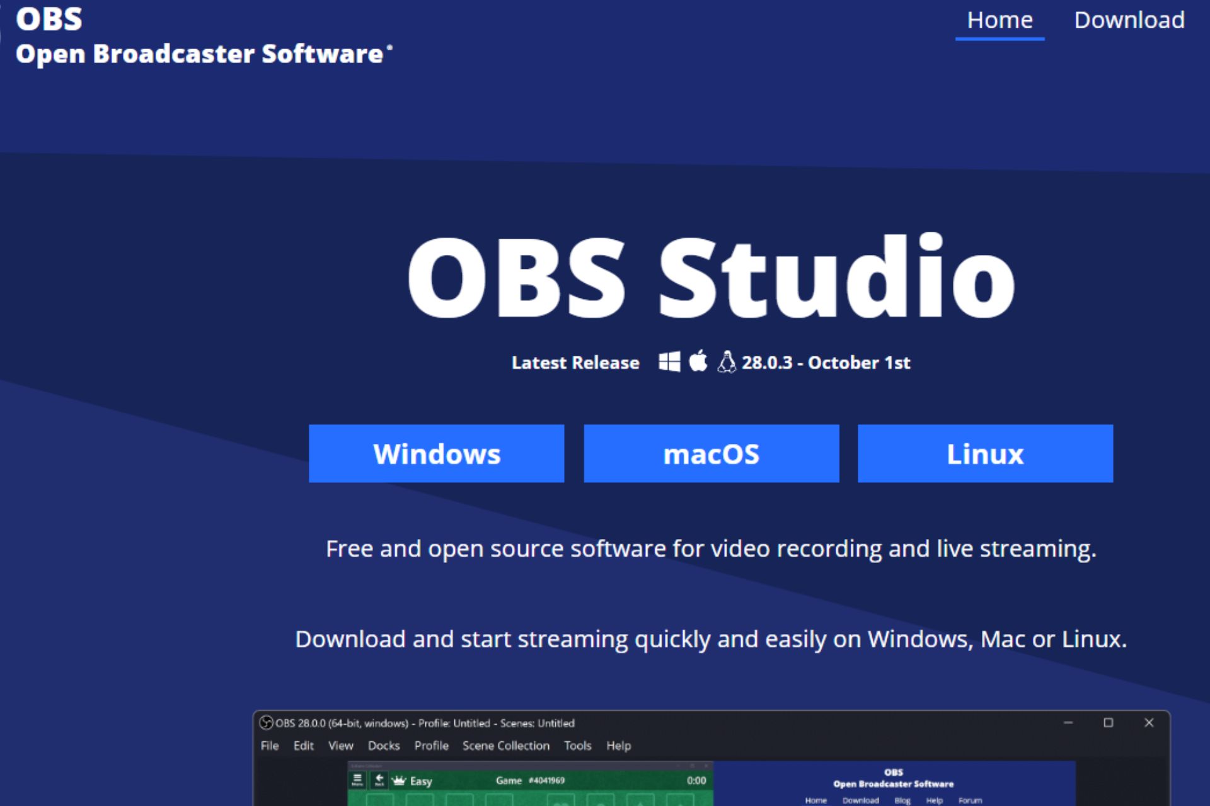Open the Home navigation tab

(1000, 20)
